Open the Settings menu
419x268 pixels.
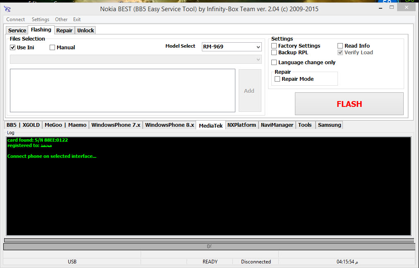(41, 19)
